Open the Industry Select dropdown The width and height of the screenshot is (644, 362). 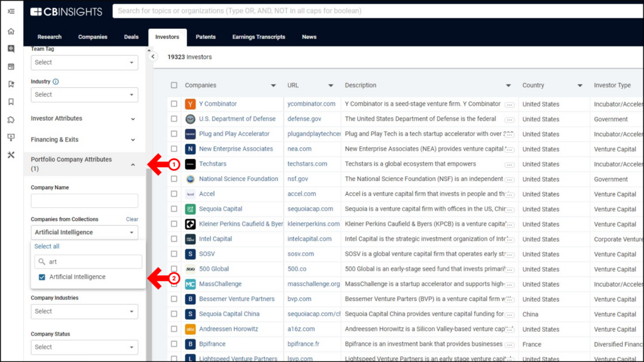(84, 95)
